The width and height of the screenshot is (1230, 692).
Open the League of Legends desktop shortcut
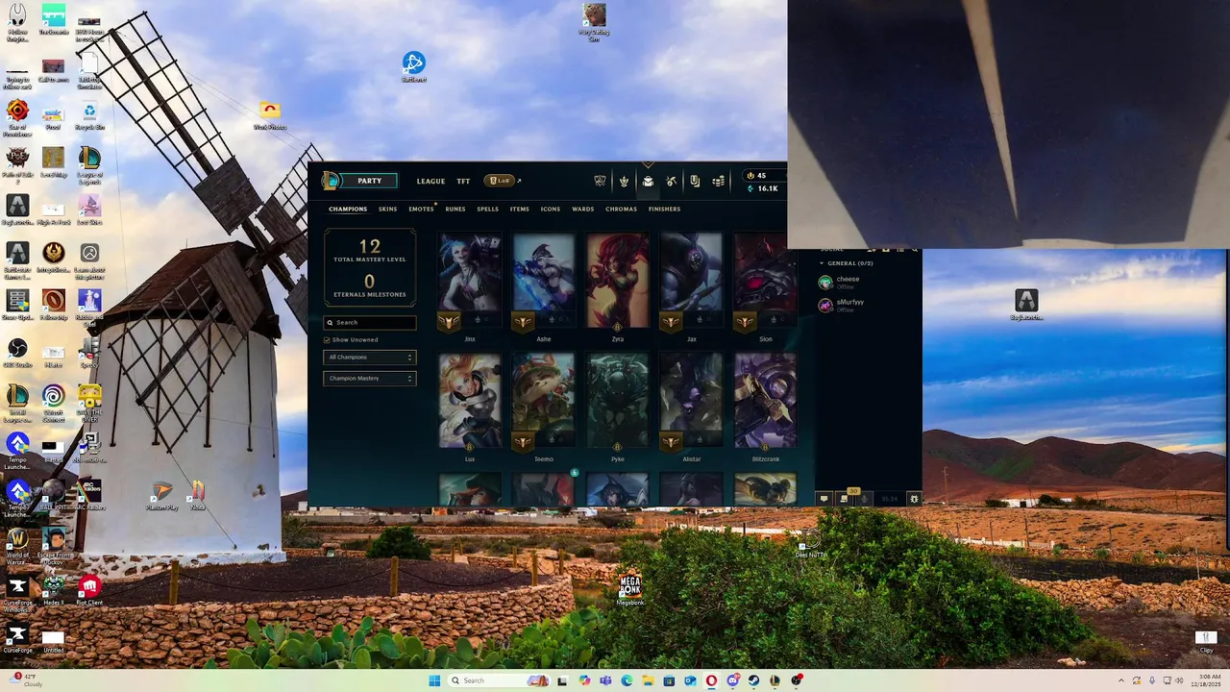click(x=89, y=162)
